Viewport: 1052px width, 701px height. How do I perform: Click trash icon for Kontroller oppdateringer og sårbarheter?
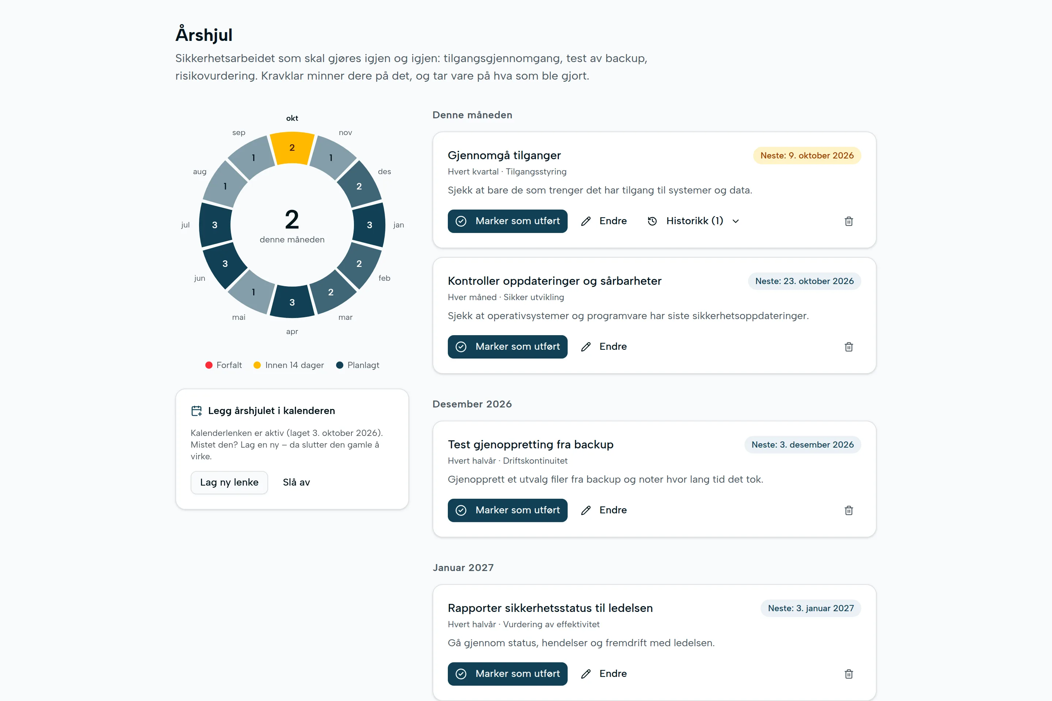click(849, 347)
